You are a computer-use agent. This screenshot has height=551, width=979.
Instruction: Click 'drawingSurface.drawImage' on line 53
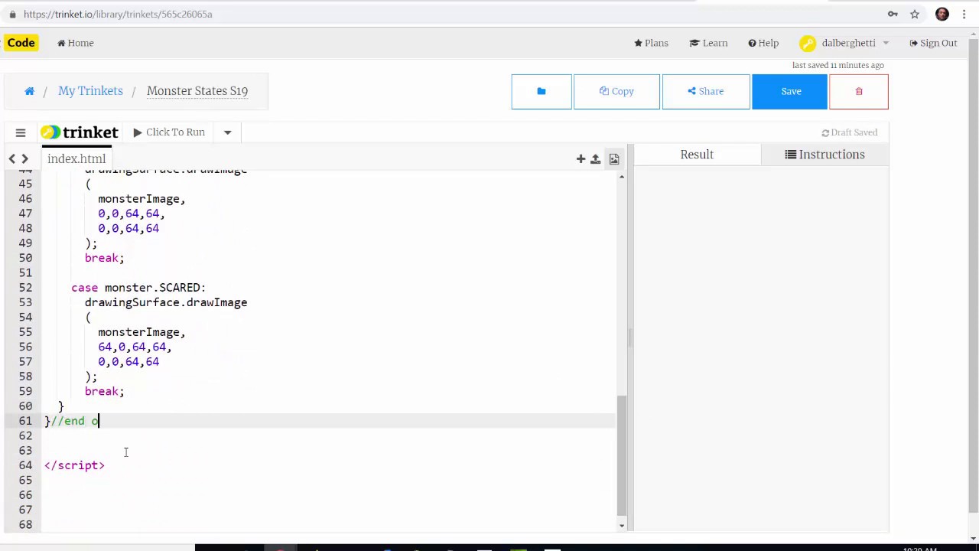166,303
